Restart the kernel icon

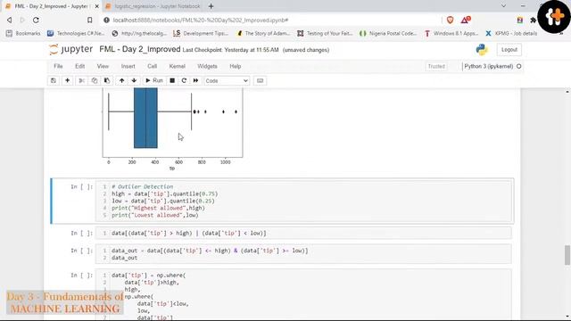click(x=184, y=80)
